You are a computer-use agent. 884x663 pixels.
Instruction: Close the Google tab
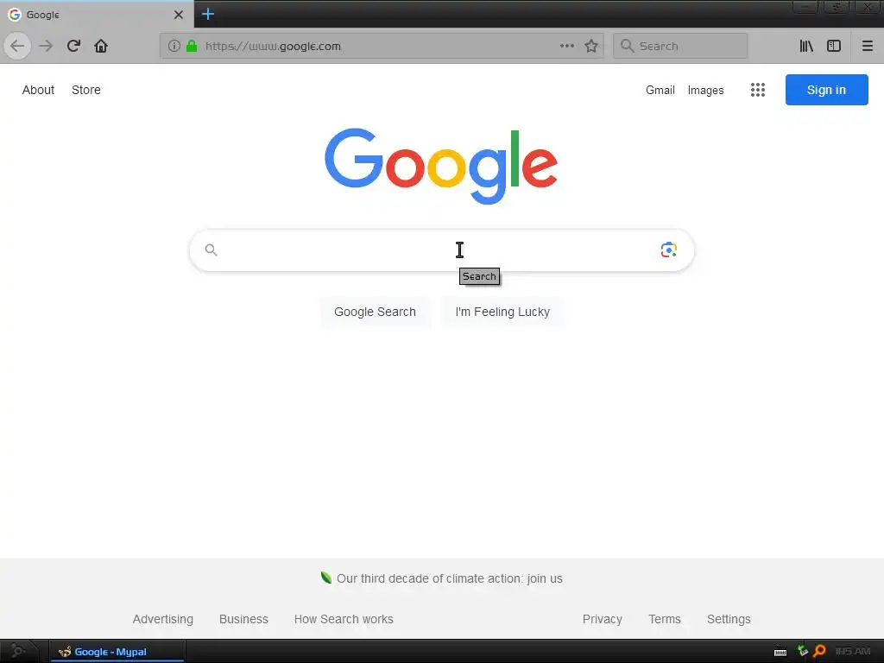178,15
